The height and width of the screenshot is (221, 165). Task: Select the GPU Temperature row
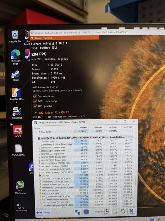click(85, 141)
